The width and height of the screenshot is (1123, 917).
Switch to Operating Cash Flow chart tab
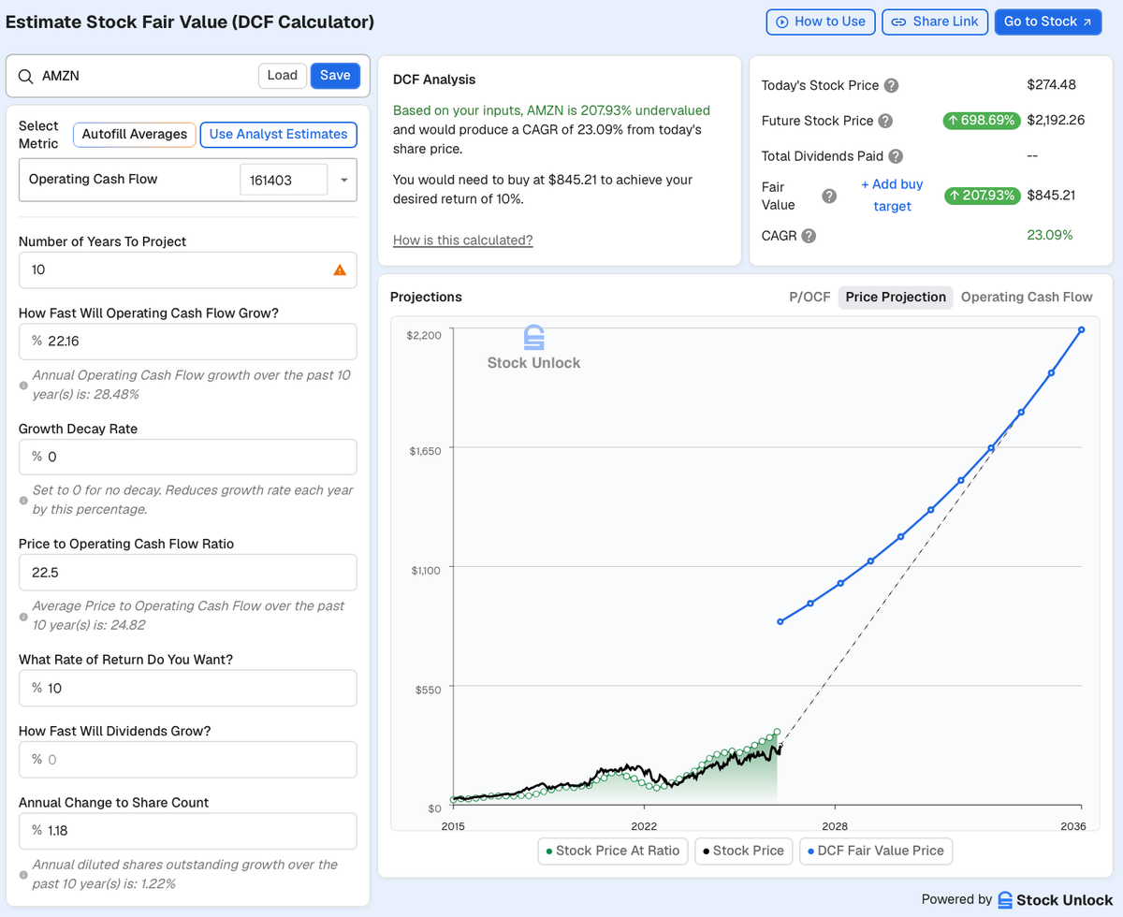tap(1027, 297)
